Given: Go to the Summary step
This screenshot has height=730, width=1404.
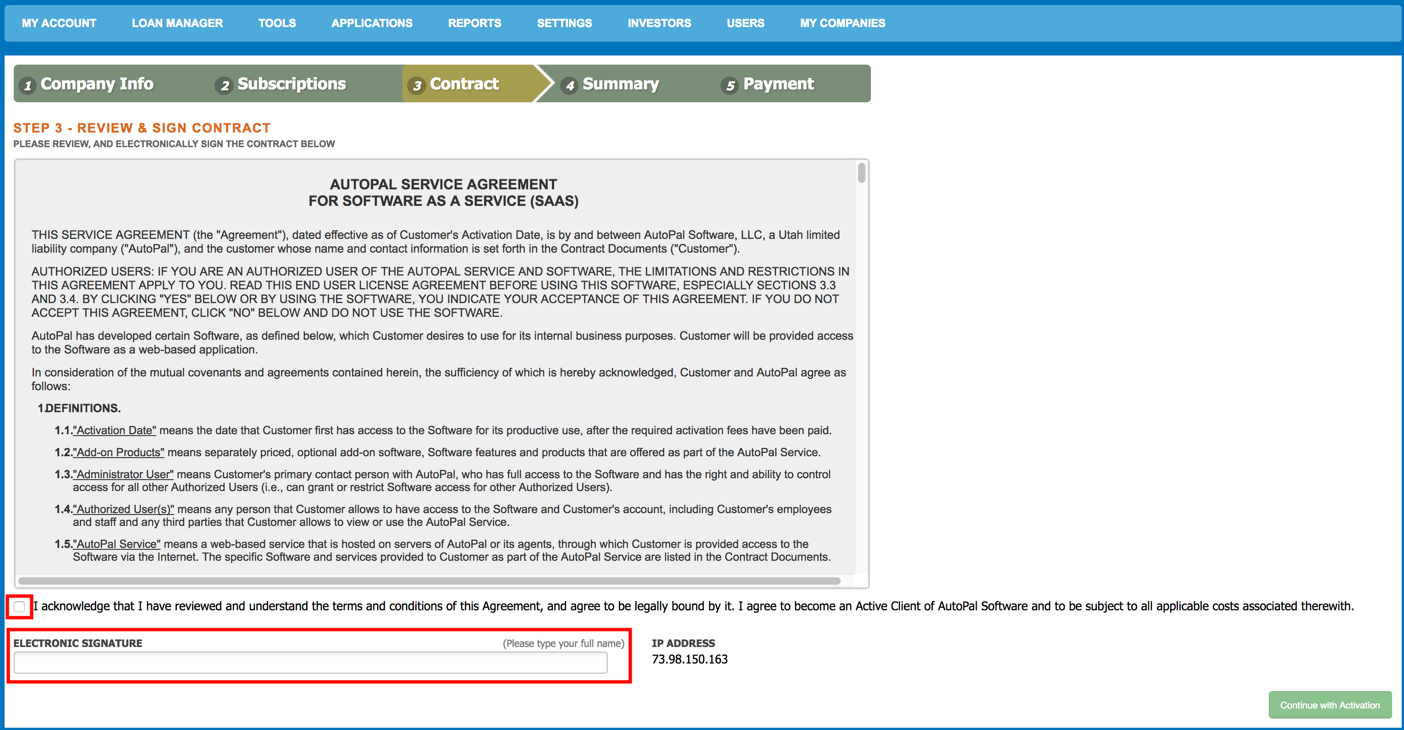Looking at the screenshot, I should click(621, 84).
